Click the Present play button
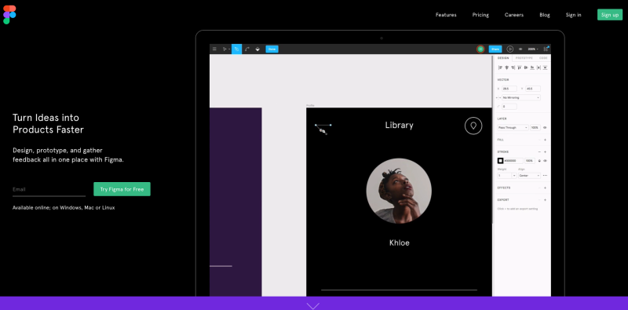Screen dimensions: 628x310 (509, 49)
